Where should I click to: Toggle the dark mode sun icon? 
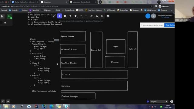click(5, 23)
